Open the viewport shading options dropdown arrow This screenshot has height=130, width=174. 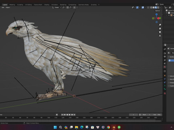pos(161,8)
